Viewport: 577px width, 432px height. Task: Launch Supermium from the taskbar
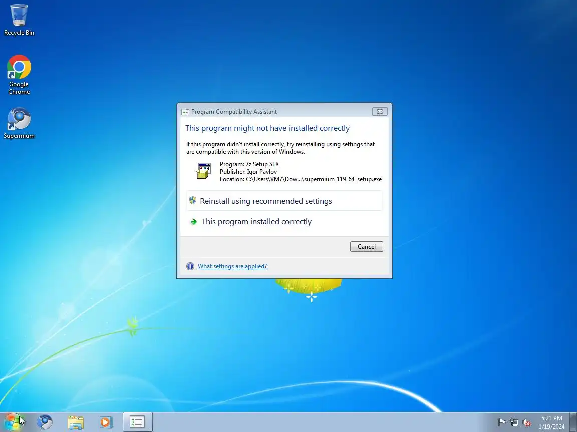45,422
